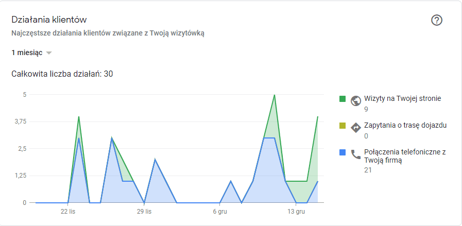The image size is (462, 226).
Task: Click Zapytania o trasę dojazdu legend label
Action: click(x=405, y=125)
